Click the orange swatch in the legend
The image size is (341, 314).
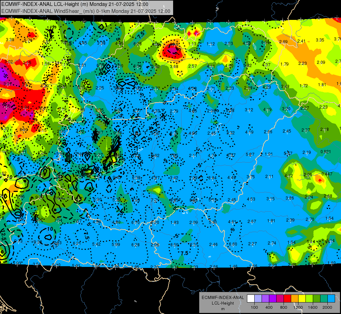pos(295,299)
